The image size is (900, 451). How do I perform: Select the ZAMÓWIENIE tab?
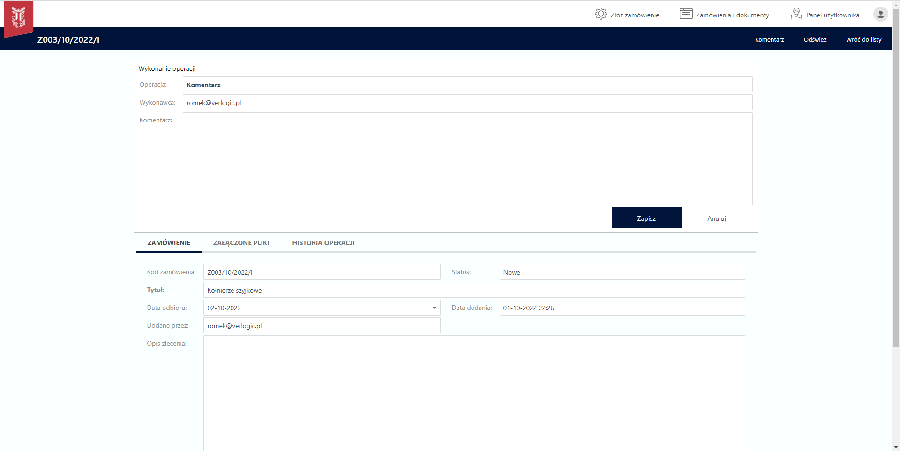[x=169, y=243]
